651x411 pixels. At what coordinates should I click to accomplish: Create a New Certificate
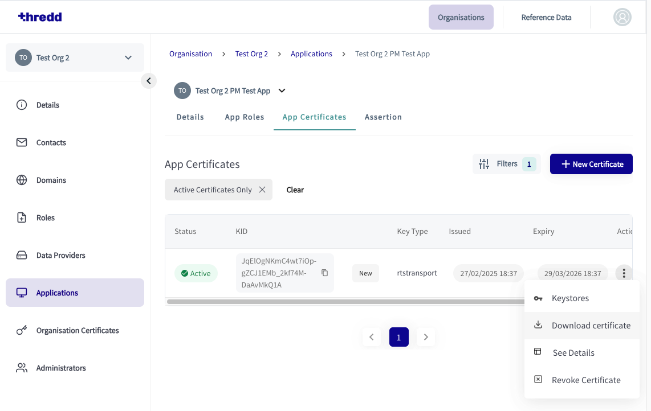pos(591,164)
